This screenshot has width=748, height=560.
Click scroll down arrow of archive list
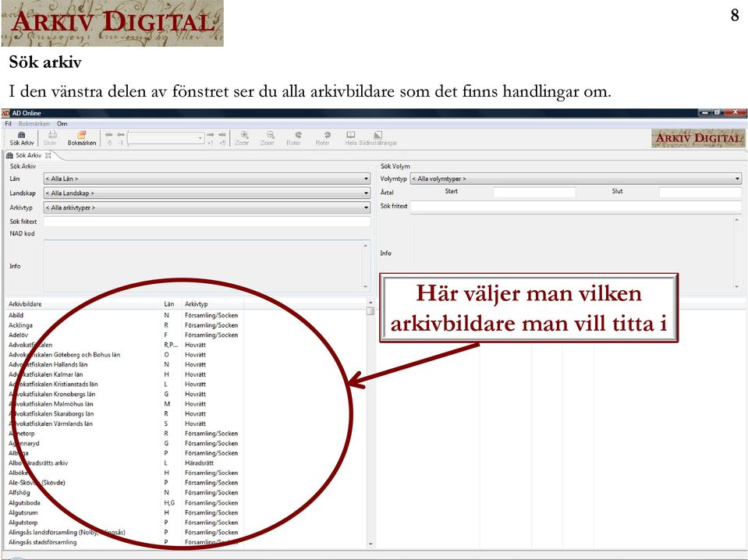370,544
